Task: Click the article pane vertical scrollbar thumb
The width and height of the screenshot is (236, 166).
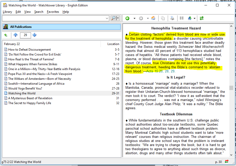Action: [x=231, y=88]
